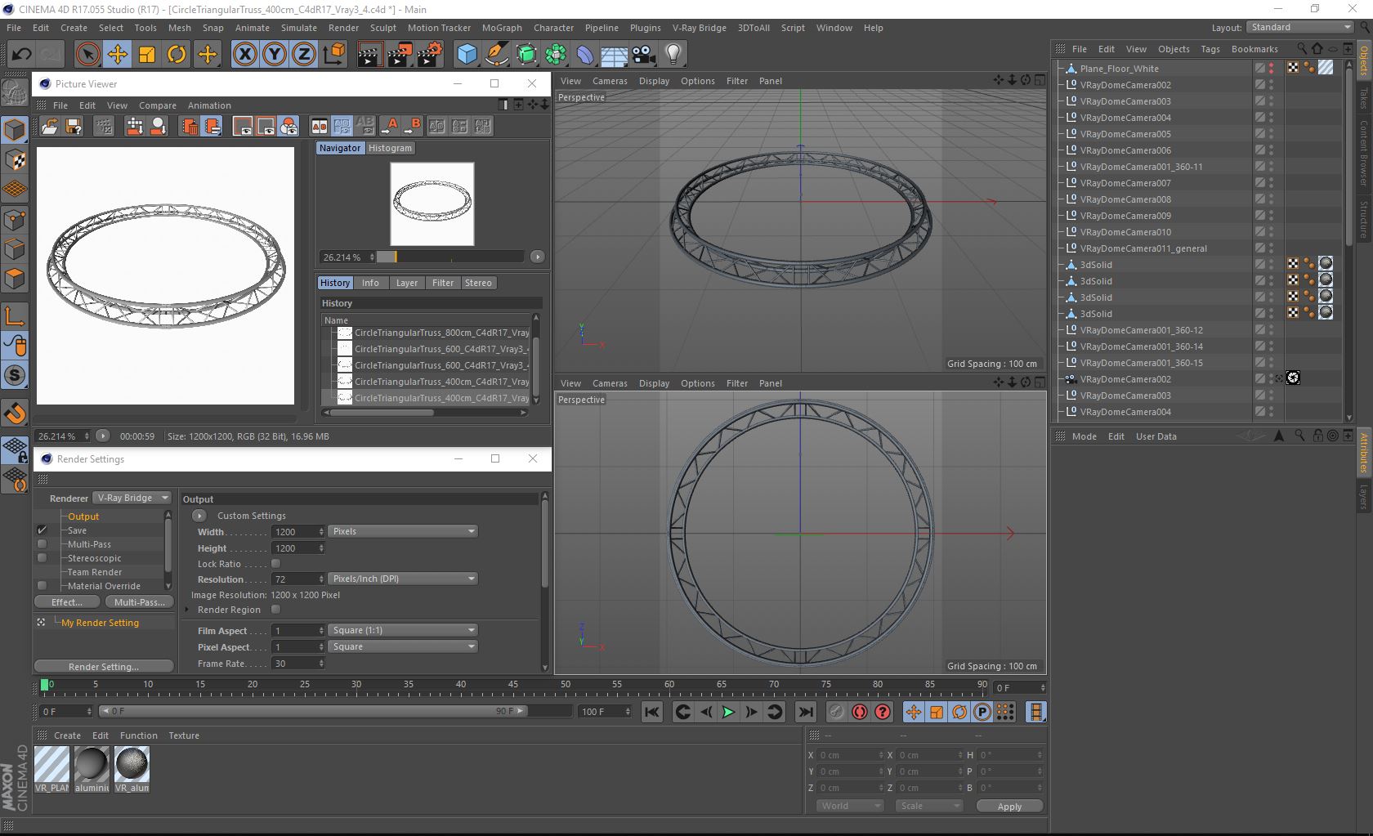Add a Light object from toolbar
This screenshot has height=836, width=1373.
(673, 55)
